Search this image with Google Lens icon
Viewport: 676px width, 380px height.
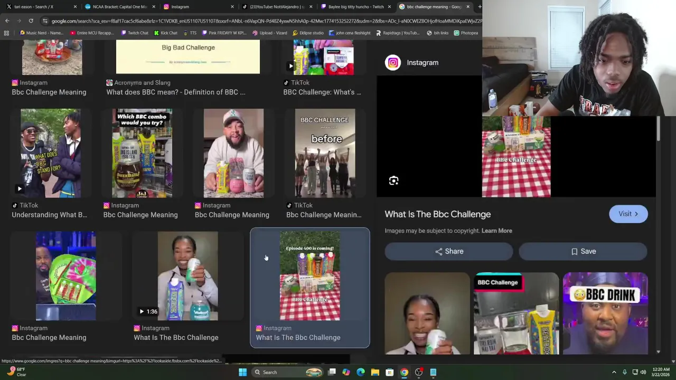click(x=393, y=181)
